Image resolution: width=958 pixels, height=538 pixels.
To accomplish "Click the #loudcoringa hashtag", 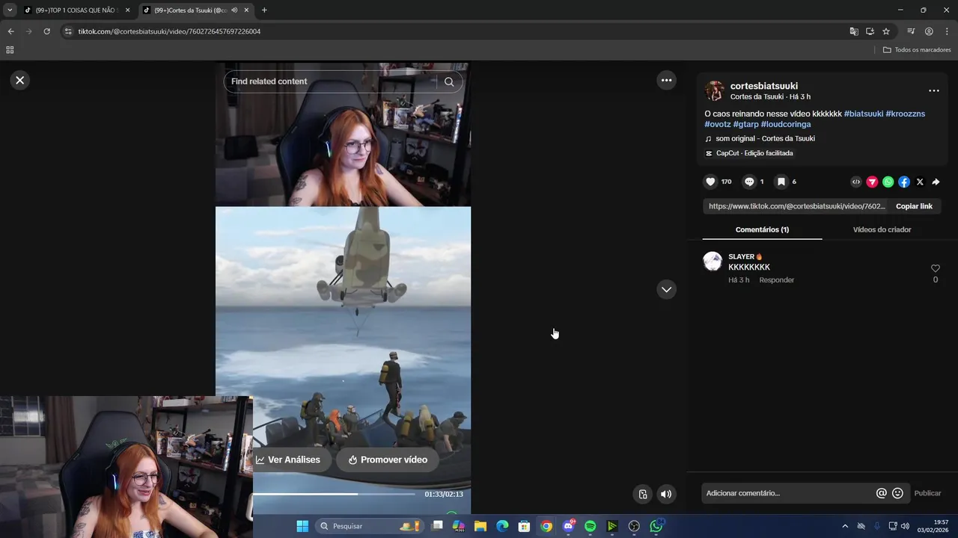I will pyautogui.click(x=786, y=124).
